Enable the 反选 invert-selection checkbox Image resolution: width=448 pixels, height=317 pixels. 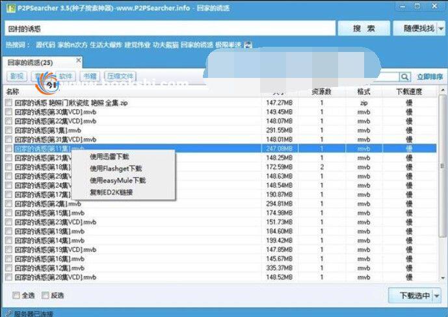pyautogui.click(x=45, y=296)
